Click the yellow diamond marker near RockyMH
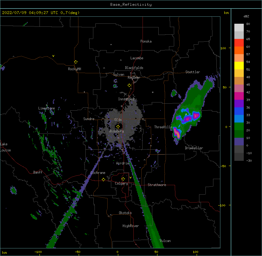The image size is (262, 256). 76,62
